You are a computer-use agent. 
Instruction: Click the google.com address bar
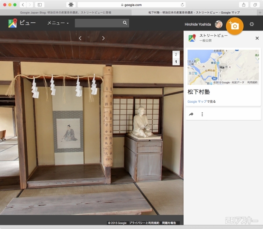131,5
